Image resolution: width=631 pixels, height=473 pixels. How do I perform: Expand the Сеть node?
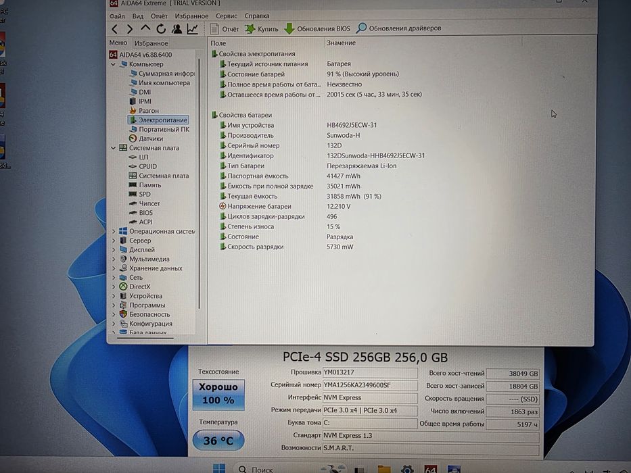click(x=113, y=278)
